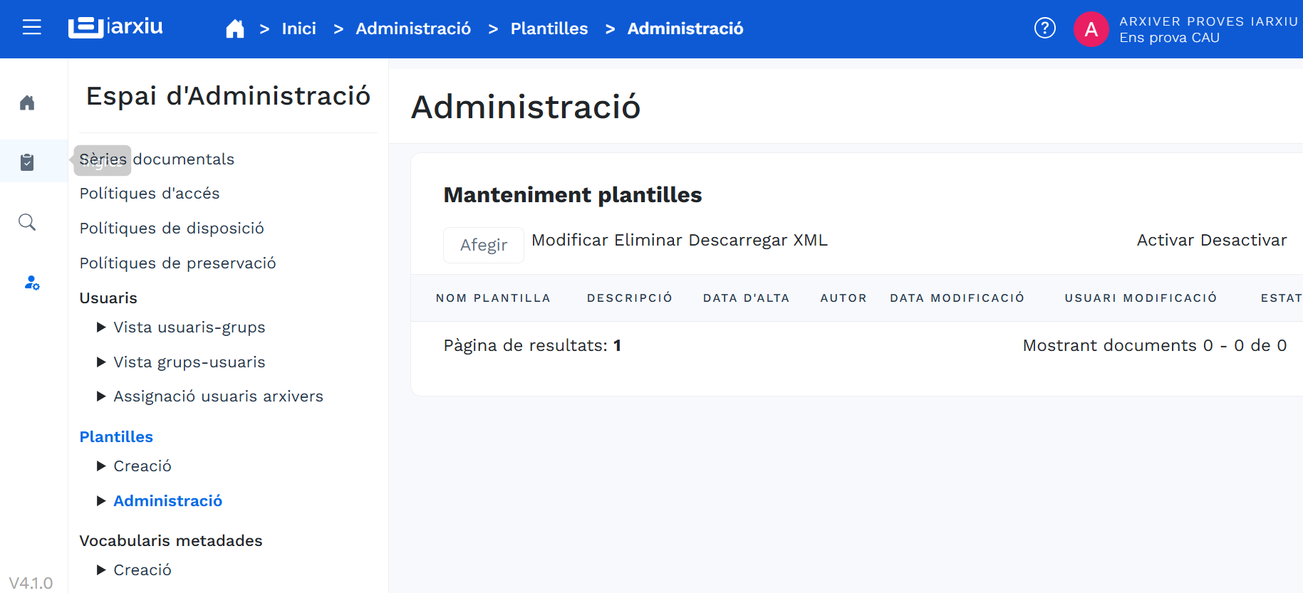Click Eliminar action
1303x593 pixels.
pos(648,241)
